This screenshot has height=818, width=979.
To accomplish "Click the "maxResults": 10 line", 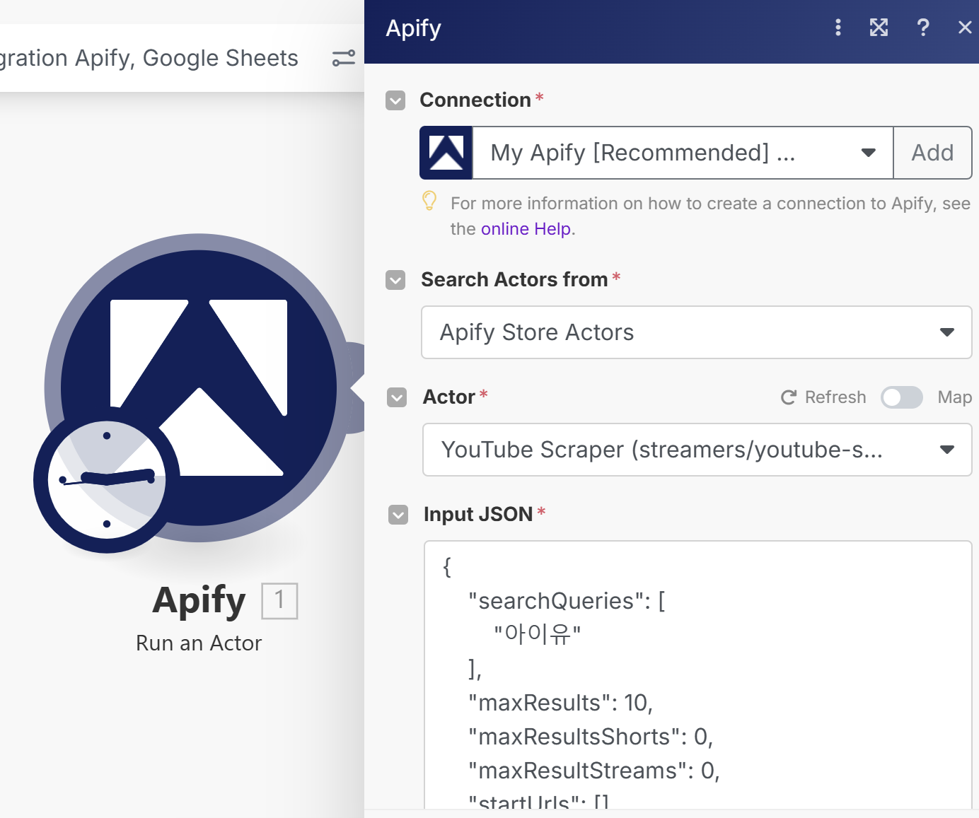I will click(x=560, y=703).
